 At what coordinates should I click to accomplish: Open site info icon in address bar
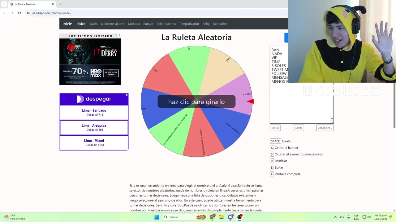click(28, 13)
